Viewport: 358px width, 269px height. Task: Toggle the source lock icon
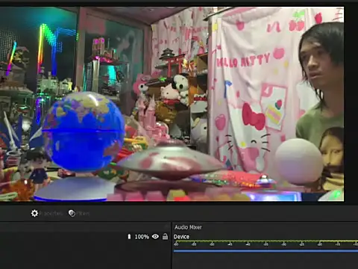coord(165,236)
